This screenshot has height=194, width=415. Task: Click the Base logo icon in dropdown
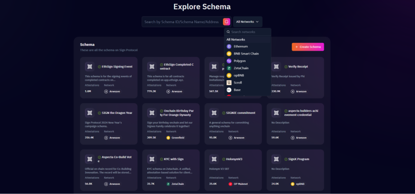coord(229,90)
